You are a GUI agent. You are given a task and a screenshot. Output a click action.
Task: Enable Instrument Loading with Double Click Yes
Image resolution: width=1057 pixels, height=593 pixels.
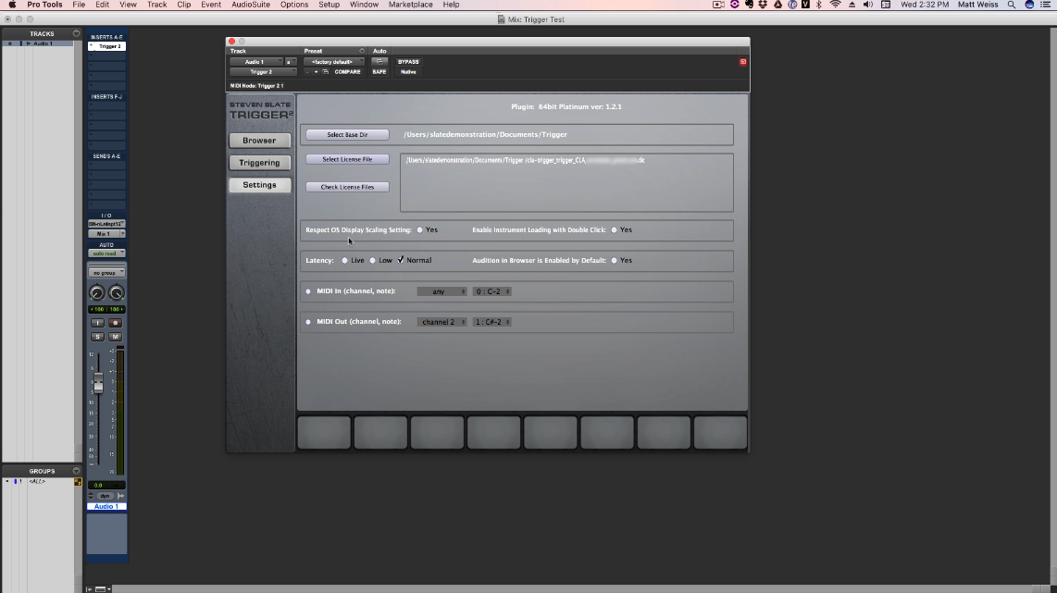[x=614, y=230]
